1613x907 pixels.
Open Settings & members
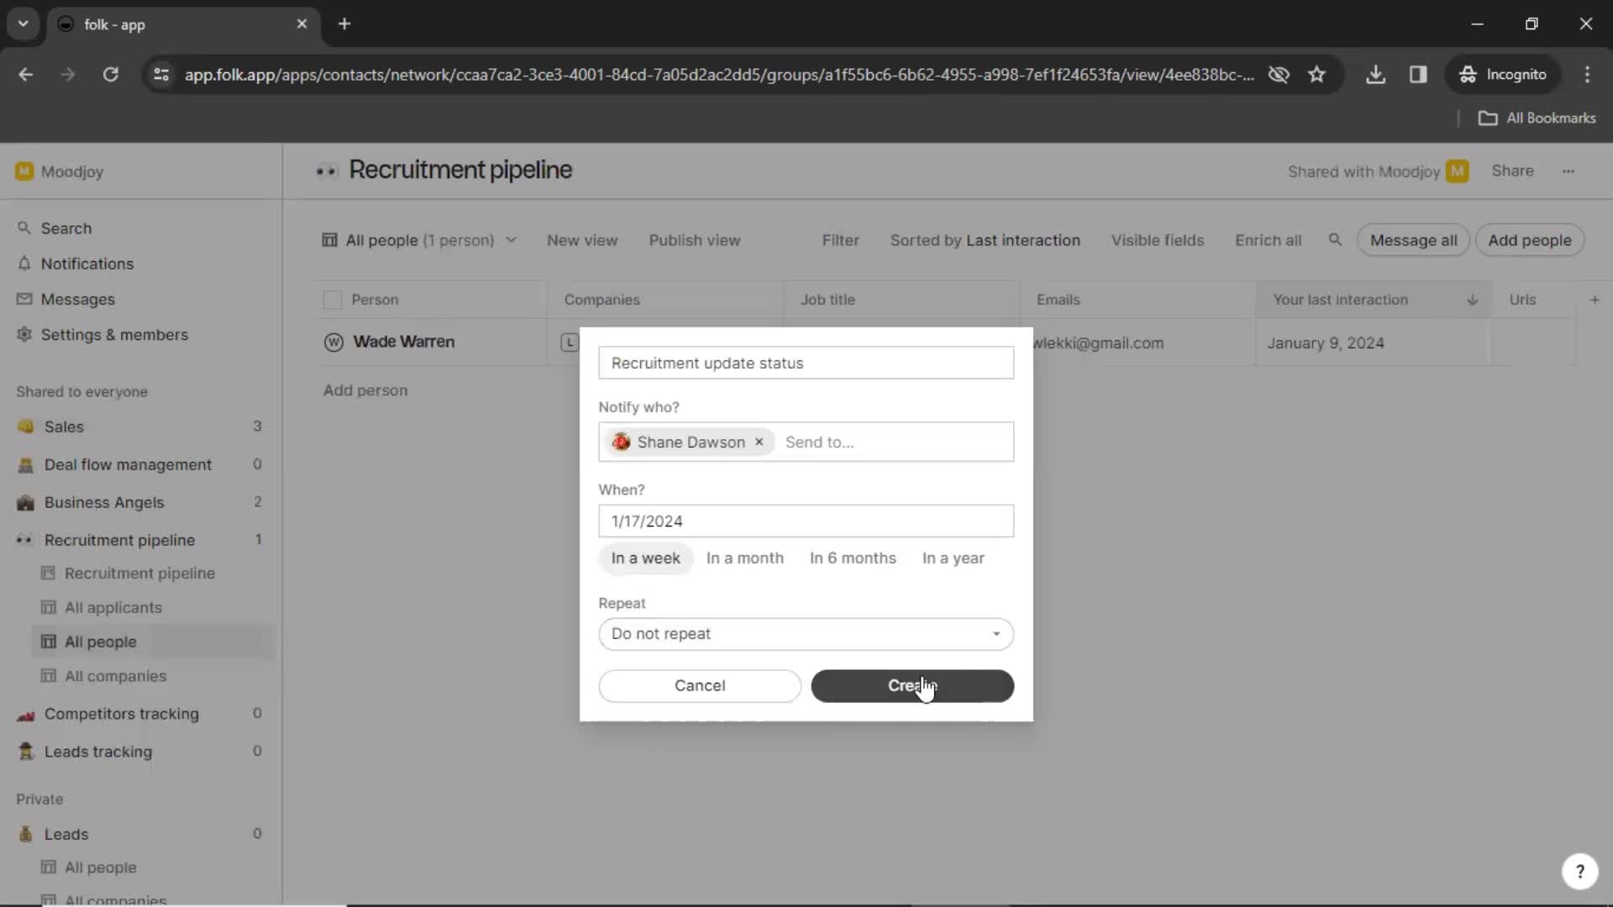(114, 334)
